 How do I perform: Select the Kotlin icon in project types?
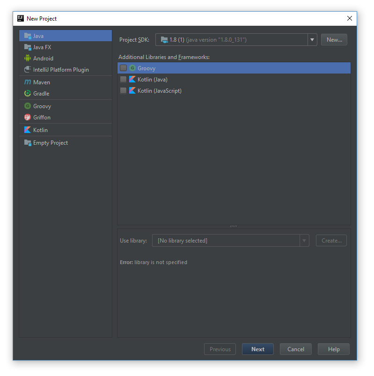pos(28,130)
